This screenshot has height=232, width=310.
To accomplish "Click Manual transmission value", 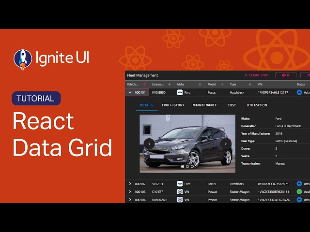I will [x=280, y=163].
